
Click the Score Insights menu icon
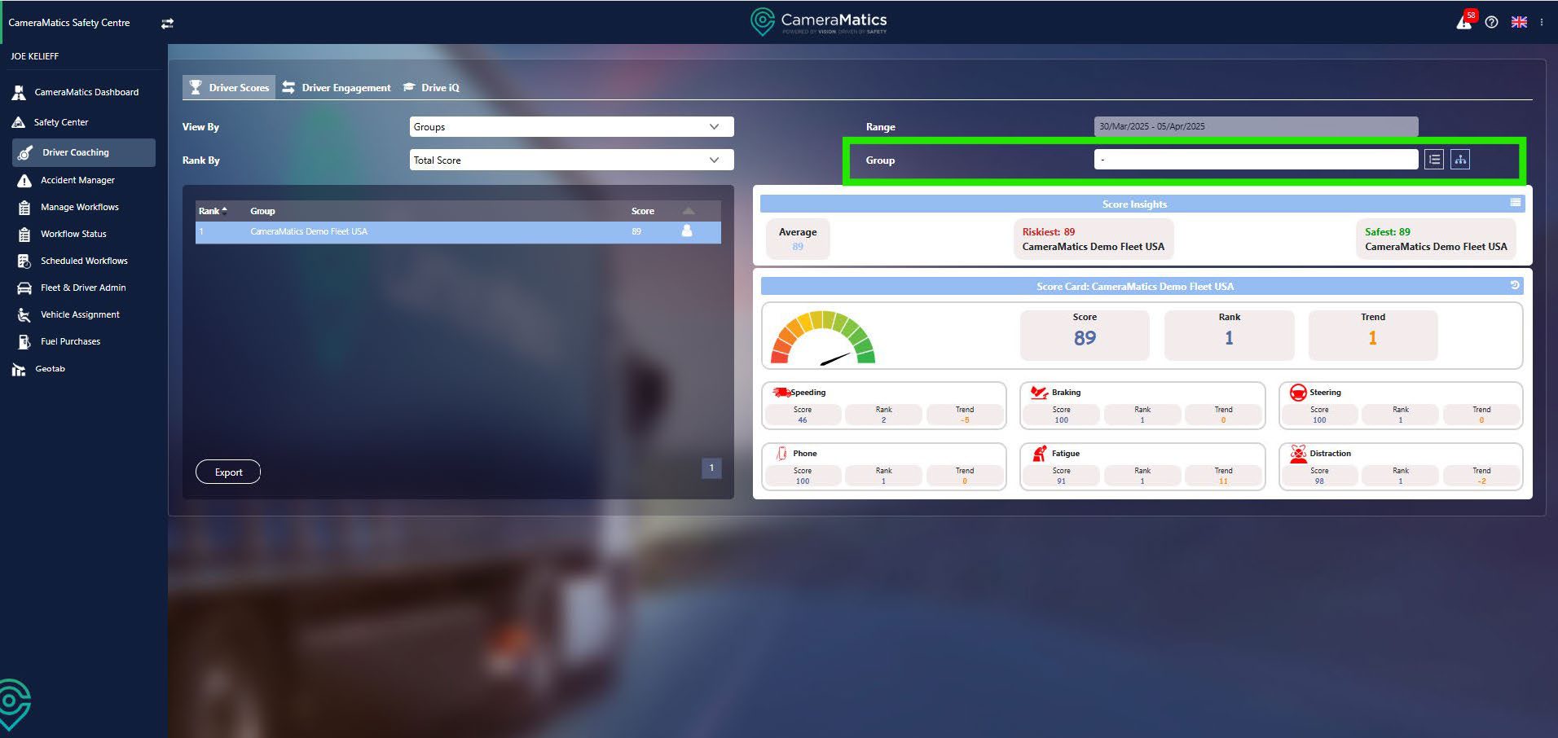[1515, 203]
